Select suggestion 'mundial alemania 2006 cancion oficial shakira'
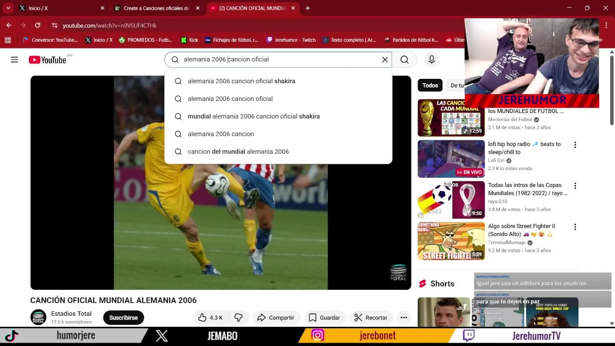This screenshot has height=346, width=615. pos(278,116)
